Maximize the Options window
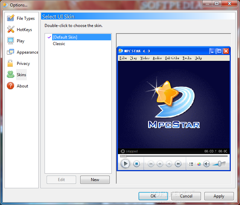 click(217, 3)
